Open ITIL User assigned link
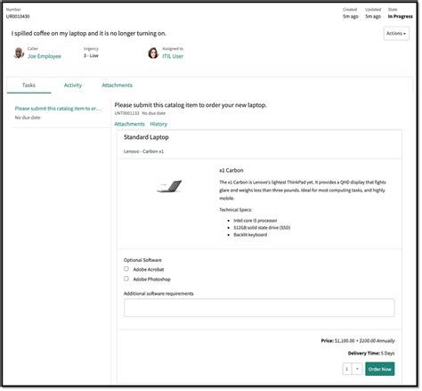Viewport: 422px width, 391px height. pos(173,56)
